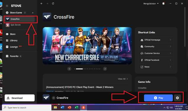Click the notification bell icon
Screen dimensions: 188x111
pos(163,4)
